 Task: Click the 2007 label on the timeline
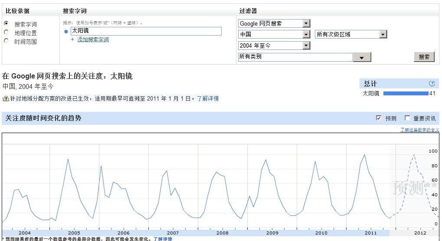pyautogui.click(x=173, y=233)
